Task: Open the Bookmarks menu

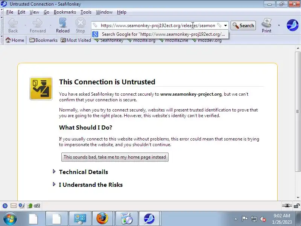Action: tap(65, 12)
